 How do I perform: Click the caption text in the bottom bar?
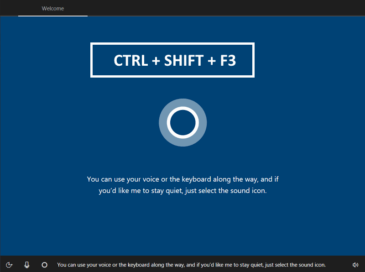click(192, 265)
